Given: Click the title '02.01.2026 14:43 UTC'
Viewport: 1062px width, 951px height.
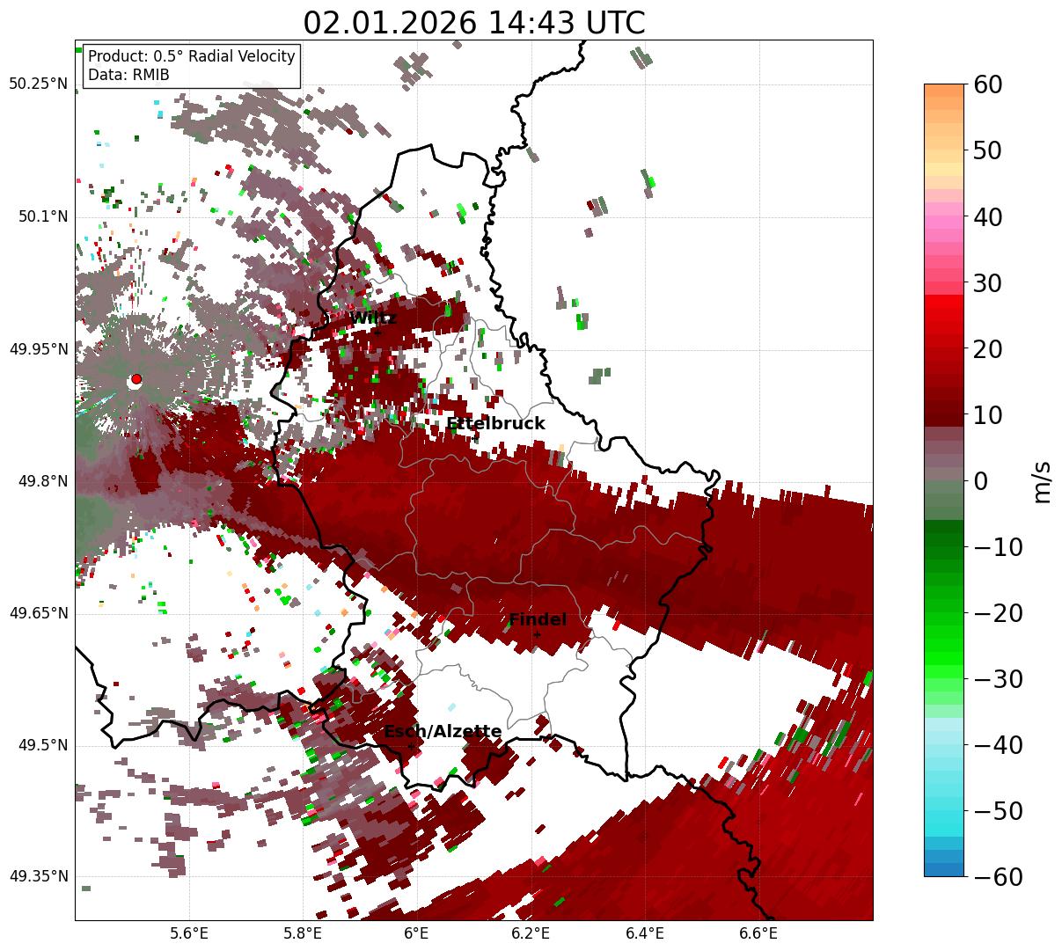Looking at the screenshot, I should (473, 22).
